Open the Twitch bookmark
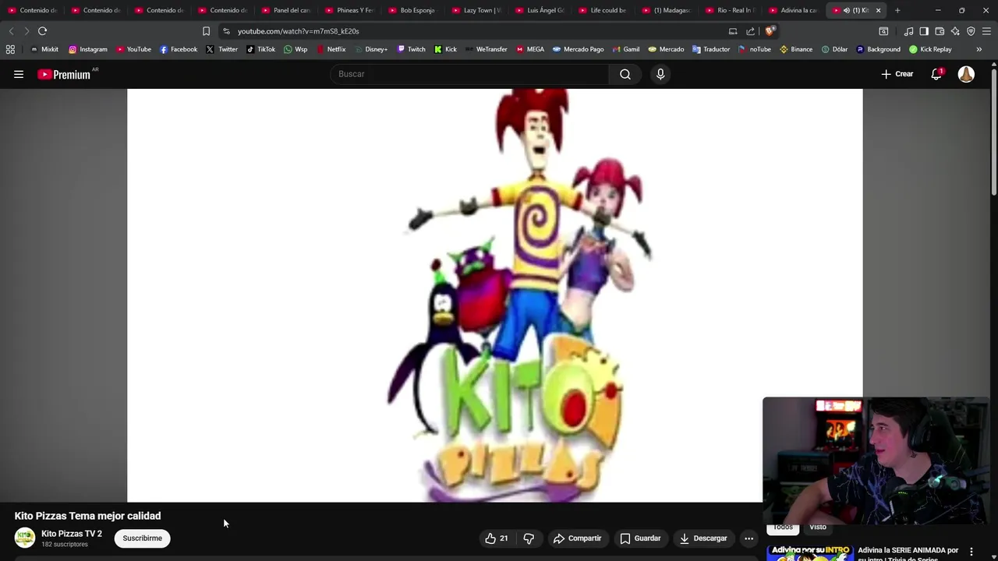 tap(412, 49)
